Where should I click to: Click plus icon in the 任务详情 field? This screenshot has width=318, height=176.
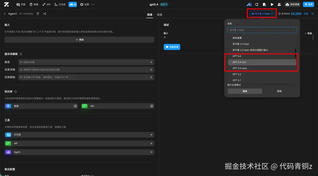[x=151, y=70]
